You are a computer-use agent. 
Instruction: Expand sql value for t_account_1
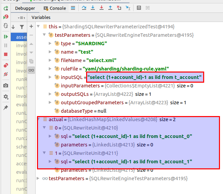(x=50, y=161)
